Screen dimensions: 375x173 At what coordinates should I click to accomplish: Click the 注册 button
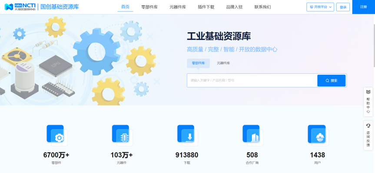pos(364,7)
